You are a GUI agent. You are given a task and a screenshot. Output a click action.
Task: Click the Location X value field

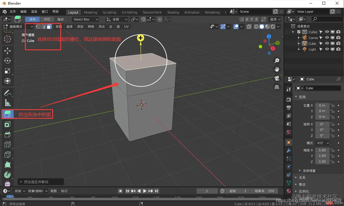[x=322, y=105]
